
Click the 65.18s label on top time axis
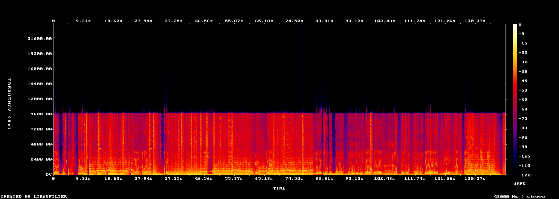[264, 21]
